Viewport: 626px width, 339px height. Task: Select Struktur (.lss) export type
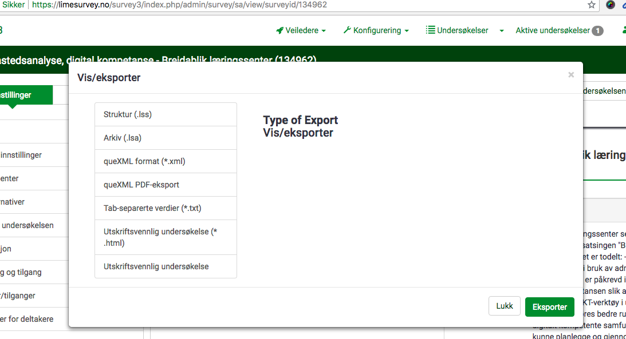coord(166,114)
